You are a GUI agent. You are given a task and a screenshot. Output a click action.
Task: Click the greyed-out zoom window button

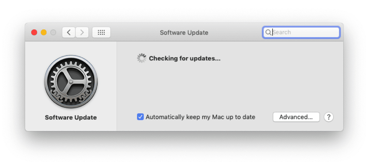click(x=53, y=32)
